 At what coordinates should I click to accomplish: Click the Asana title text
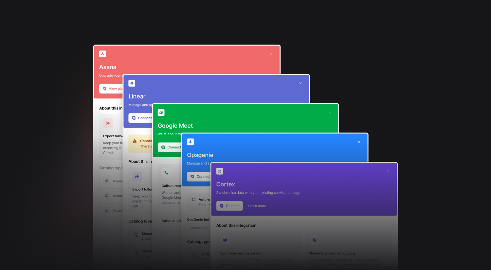point(108,67)
